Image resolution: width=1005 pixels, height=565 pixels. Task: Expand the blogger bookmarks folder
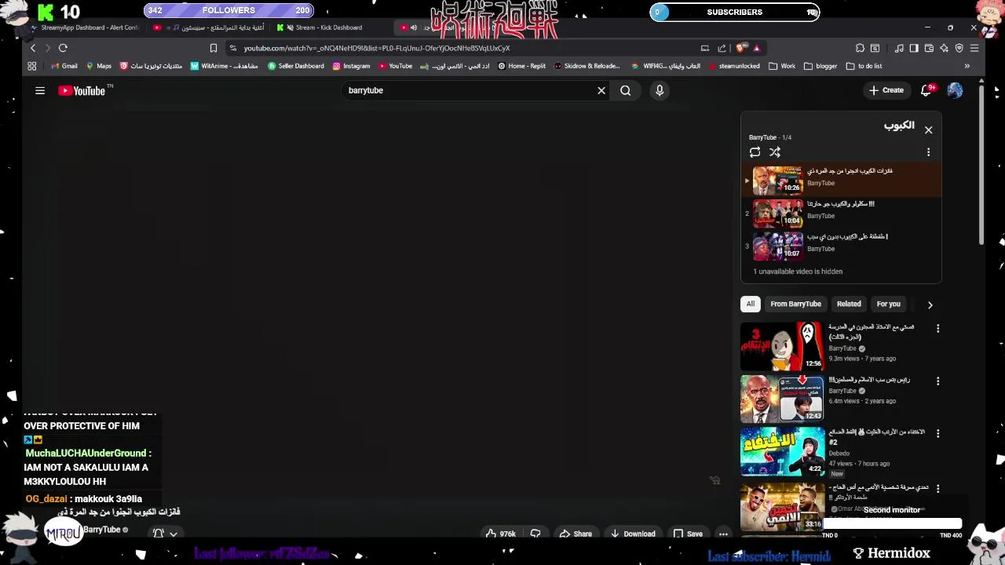[x=820, y=66]
